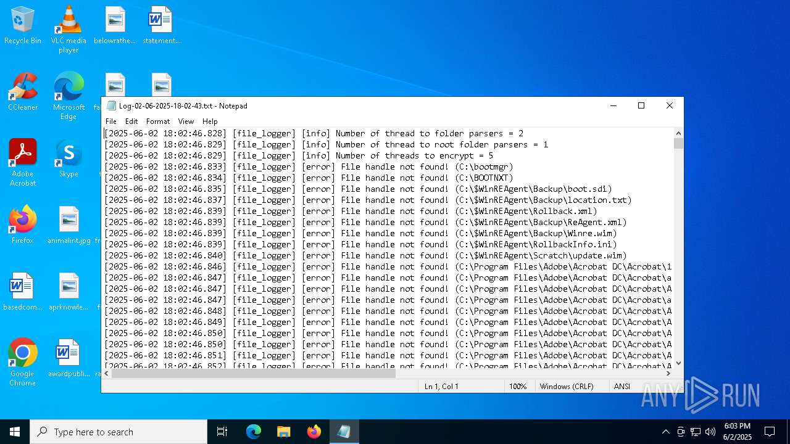Click the log line with Rollback.xml
The image size is (790, 444).
click(x=351, y=211)
